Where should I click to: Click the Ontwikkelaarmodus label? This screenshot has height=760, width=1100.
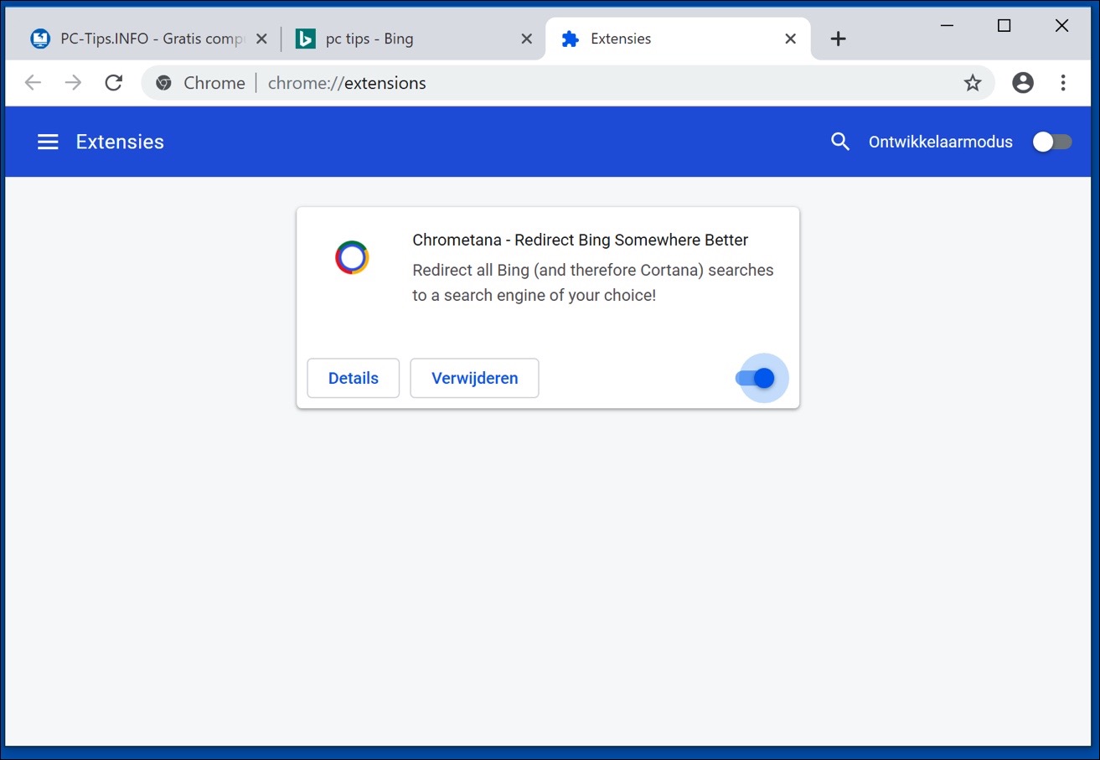940,142
